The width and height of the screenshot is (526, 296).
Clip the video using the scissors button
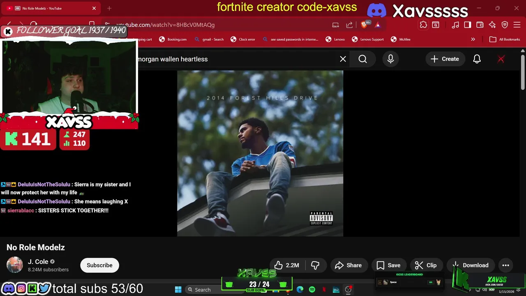pyautogui.click(x=426, y=265)
